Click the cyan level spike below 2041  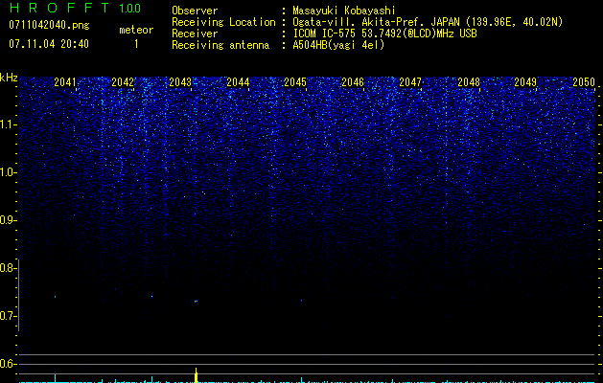click(55, 377)
